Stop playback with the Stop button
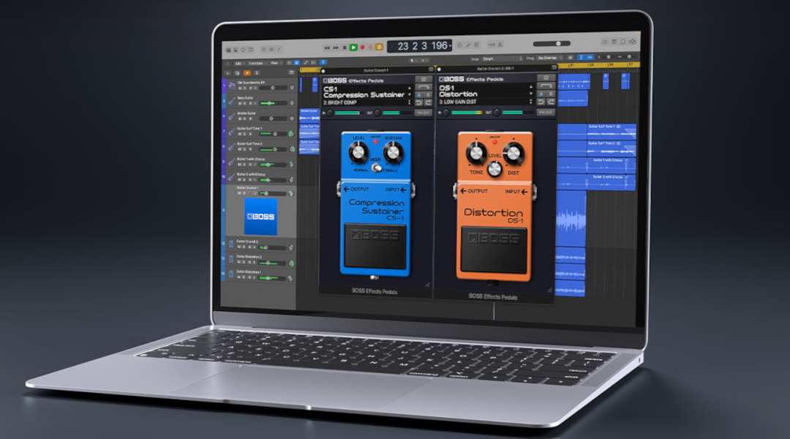This screenshot has width=790, height=439. click(345, 48)
